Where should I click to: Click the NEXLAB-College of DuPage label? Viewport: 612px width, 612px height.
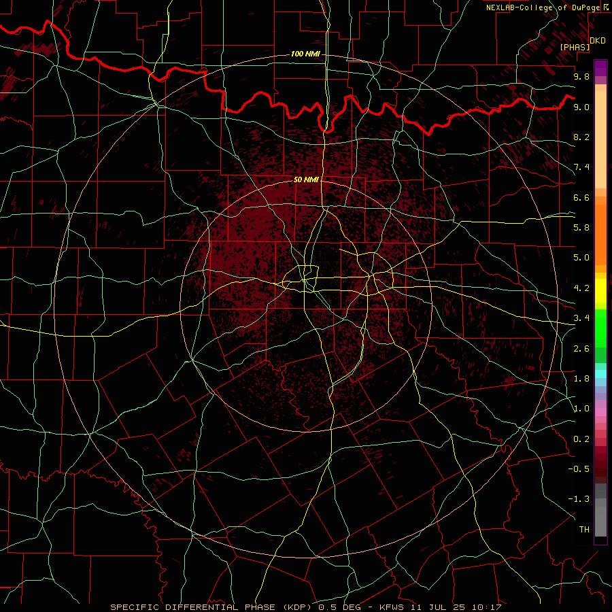(543, 7)
